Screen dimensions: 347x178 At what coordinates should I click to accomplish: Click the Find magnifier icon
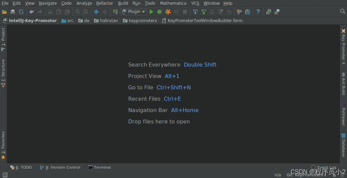[x=78, y=12]
